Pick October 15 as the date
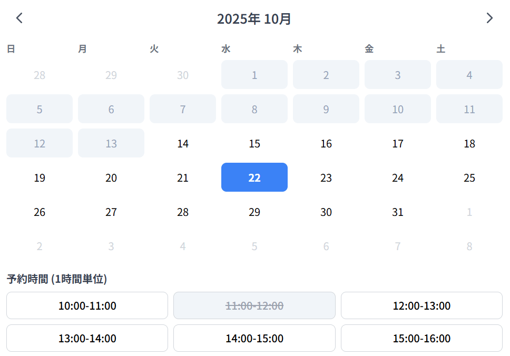The height and width of the screenshot is (356, 510). click(254, 143)
